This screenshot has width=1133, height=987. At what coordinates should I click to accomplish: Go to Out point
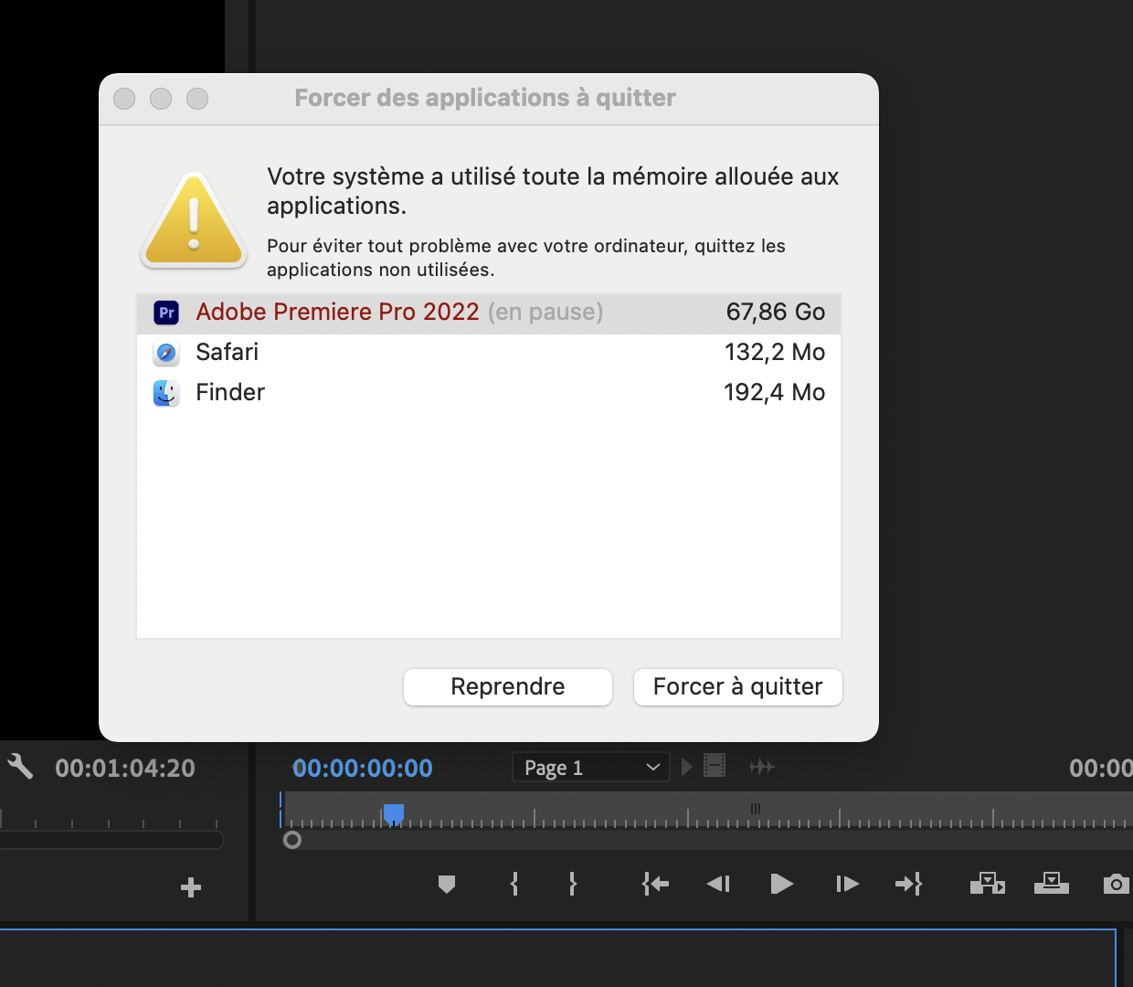pos(909,884)
